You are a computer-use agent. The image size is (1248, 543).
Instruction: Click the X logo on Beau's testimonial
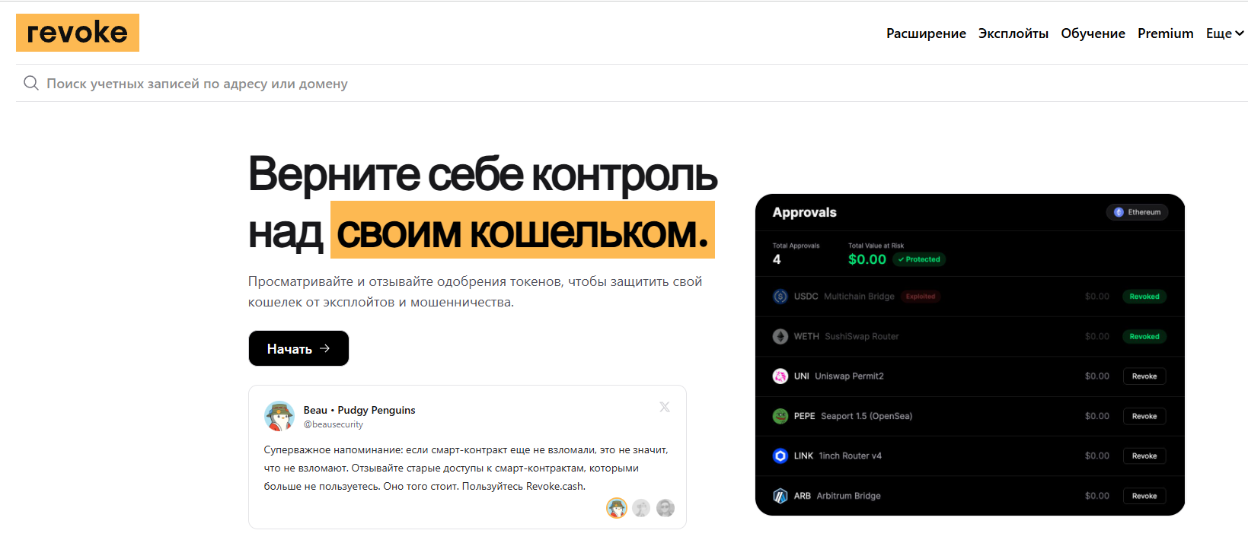coord(665,407)
